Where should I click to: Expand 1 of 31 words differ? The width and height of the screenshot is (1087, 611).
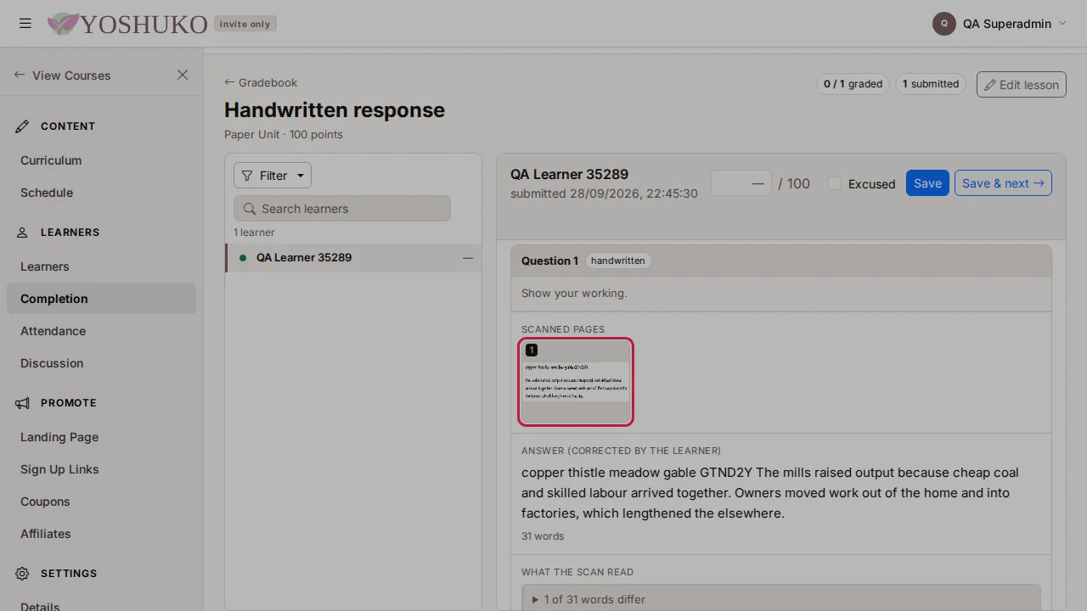[x=780, y=599]
